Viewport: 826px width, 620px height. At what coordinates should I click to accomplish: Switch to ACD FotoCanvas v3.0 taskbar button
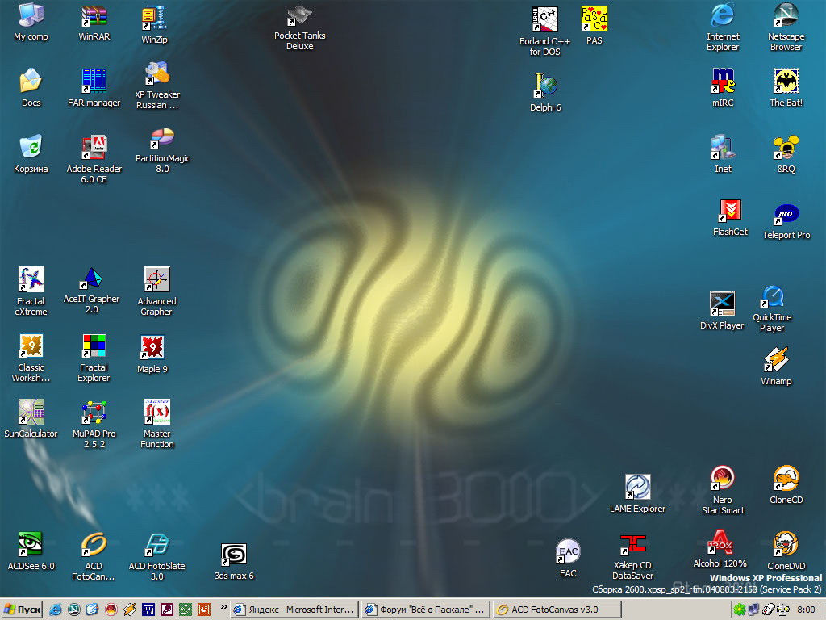pos(557,610)
